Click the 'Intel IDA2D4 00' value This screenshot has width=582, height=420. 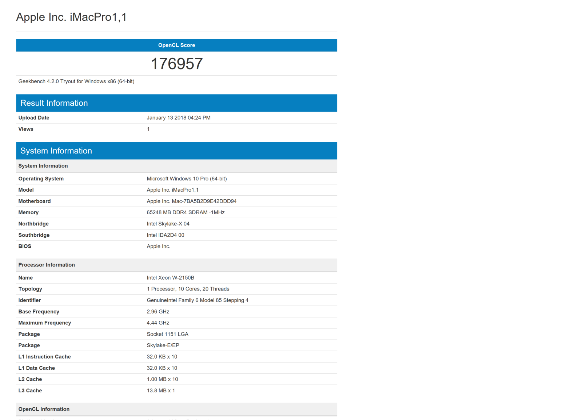tap(166, 235)
